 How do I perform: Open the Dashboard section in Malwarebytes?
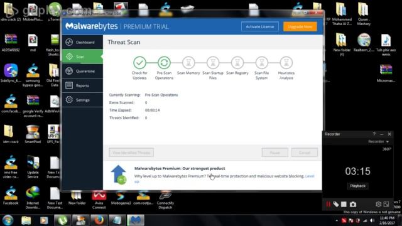click(82, 42)
